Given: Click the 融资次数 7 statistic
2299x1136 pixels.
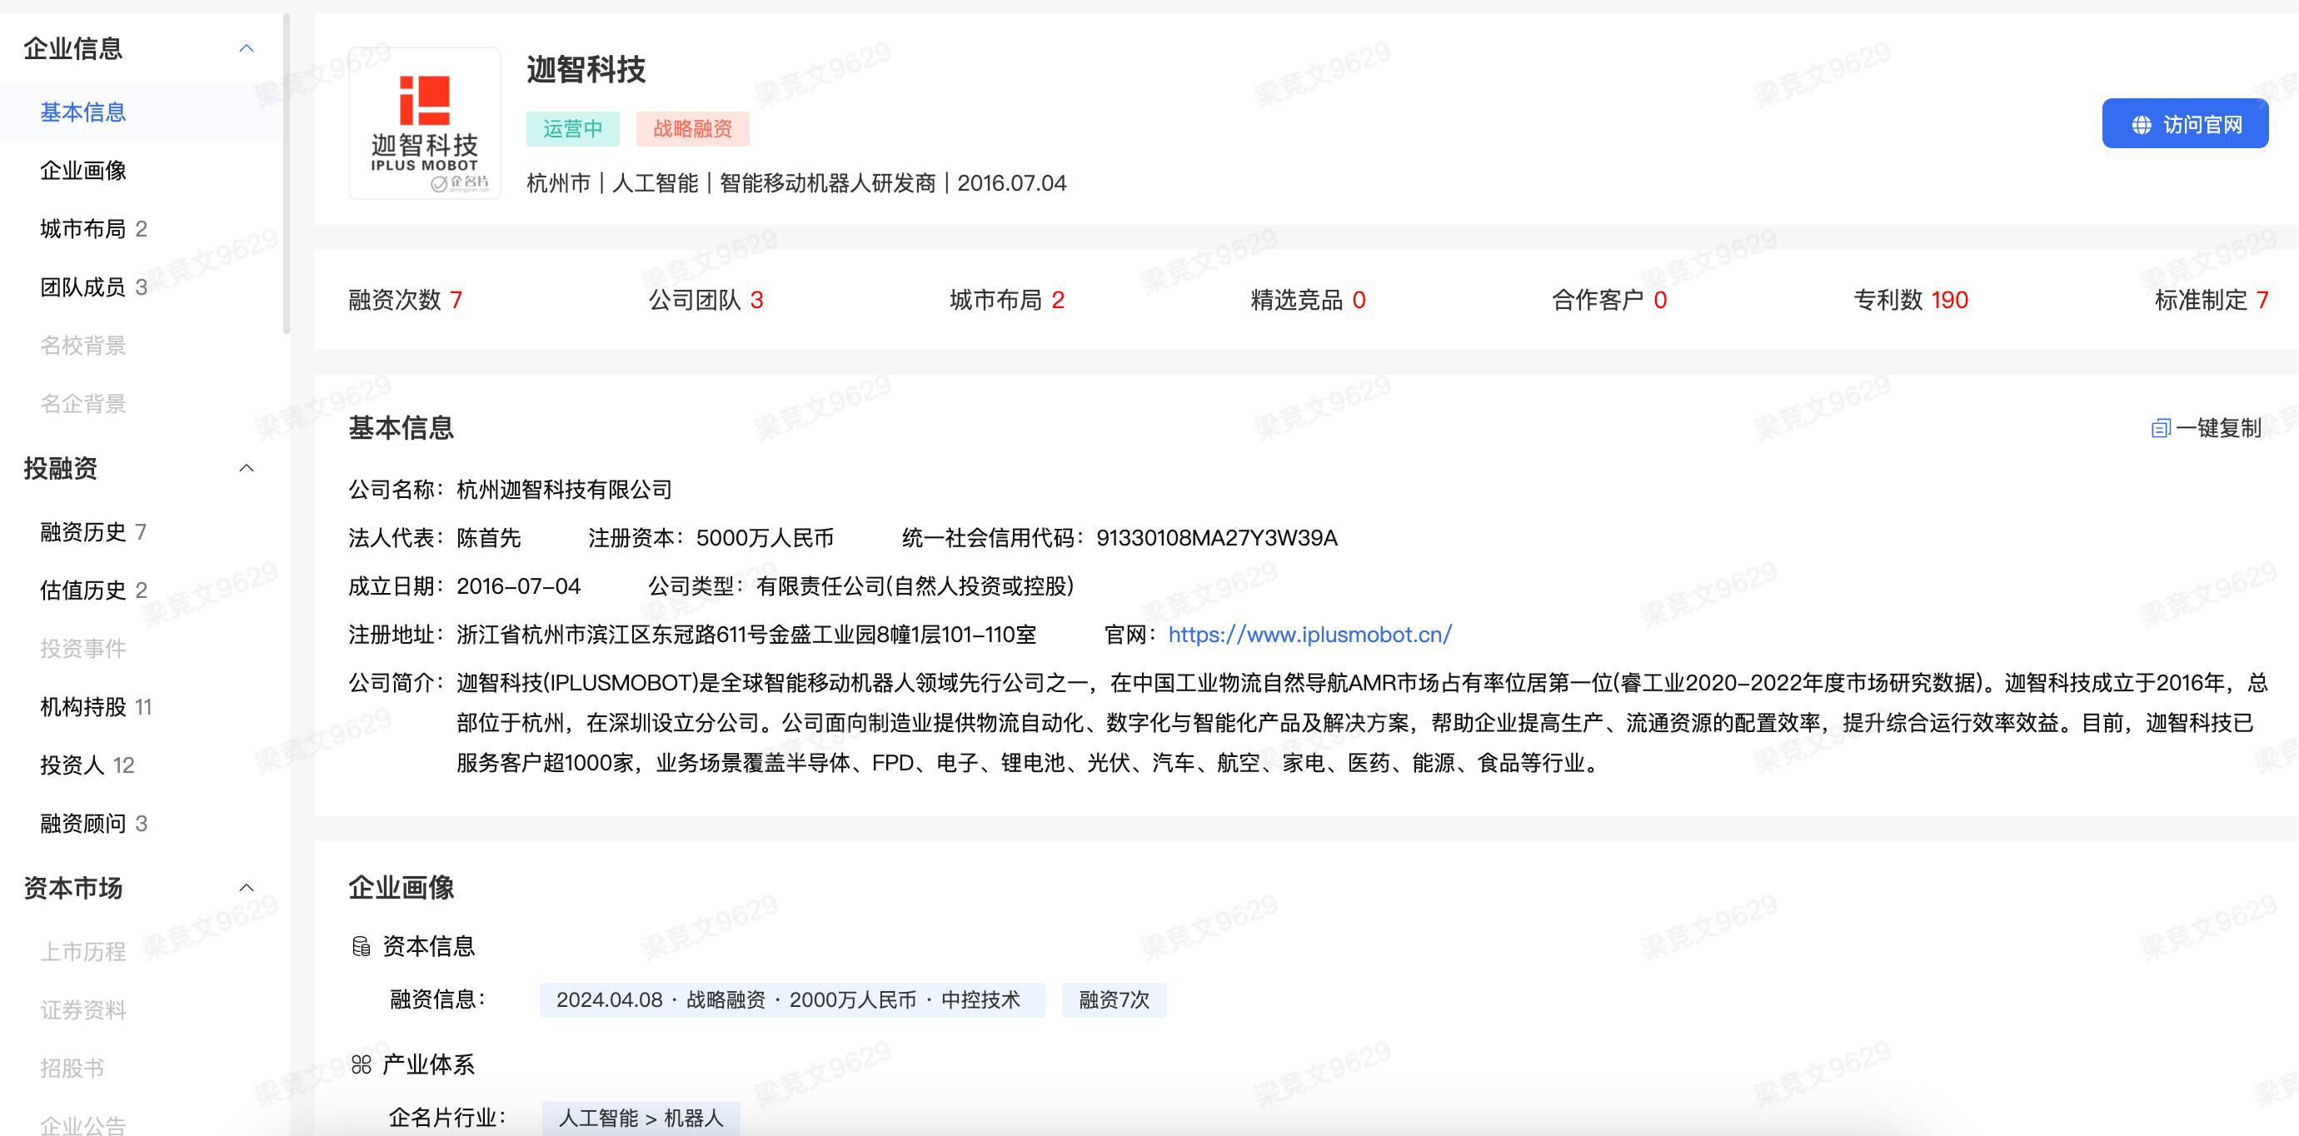Looking at the screenshot, I should (x=405, y=300).
